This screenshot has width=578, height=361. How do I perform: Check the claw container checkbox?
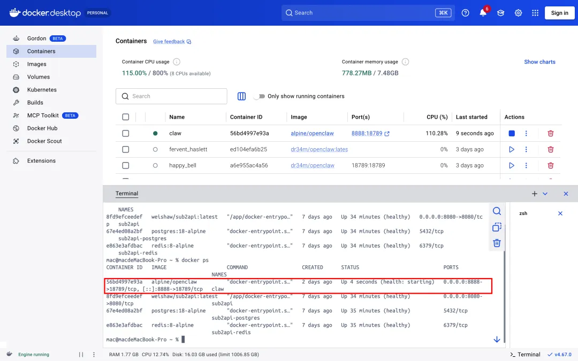126,133
